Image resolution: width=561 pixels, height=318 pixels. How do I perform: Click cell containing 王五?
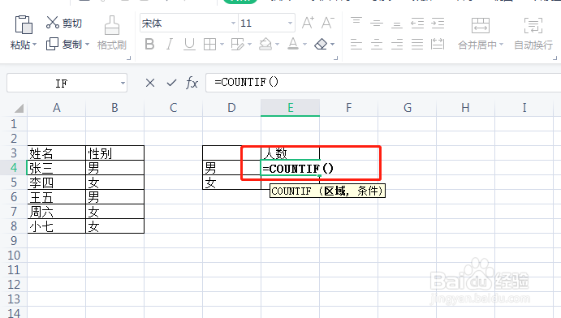(57, 197)
